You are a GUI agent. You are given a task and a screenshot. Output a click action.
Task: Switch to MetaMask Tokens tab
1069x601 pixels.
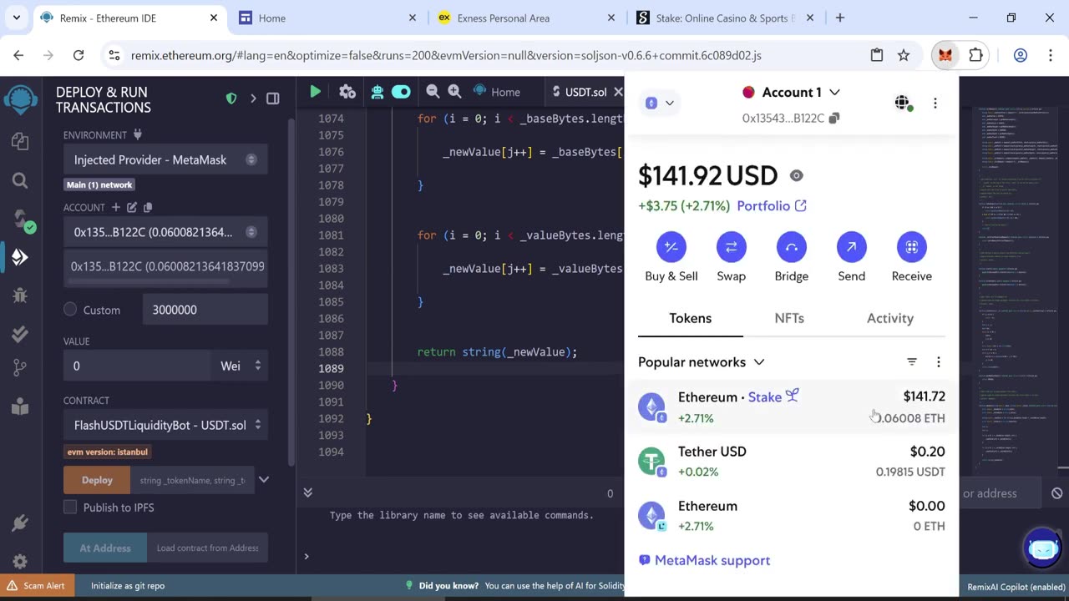[691, 318]
